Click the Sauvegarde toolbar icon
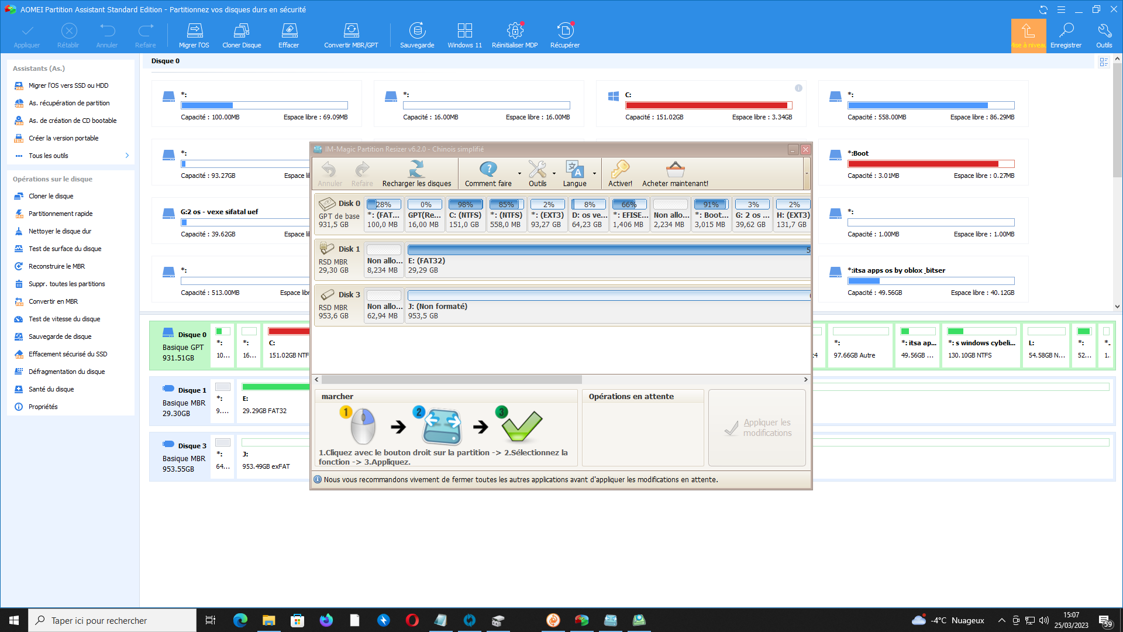The height and width of the screenshot is (632, 1123). [x=417, y=35]
